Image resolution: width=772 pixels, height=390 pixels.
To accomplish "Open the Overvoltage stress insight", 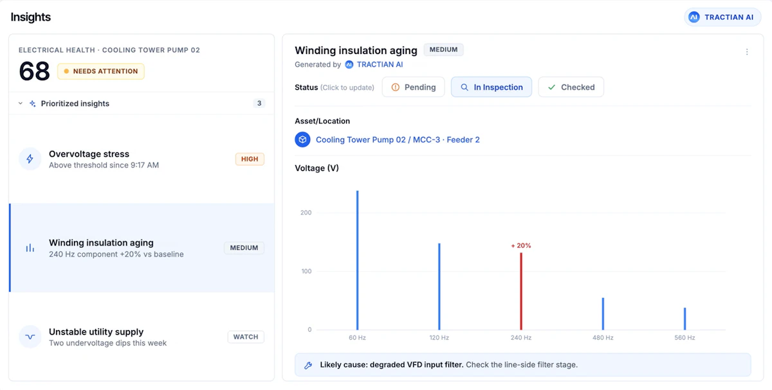I will pos(142,159).
